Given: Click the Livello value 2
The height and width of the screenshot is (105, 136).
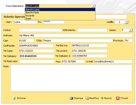Looking at the screenshot, I should tap(120, 22).
